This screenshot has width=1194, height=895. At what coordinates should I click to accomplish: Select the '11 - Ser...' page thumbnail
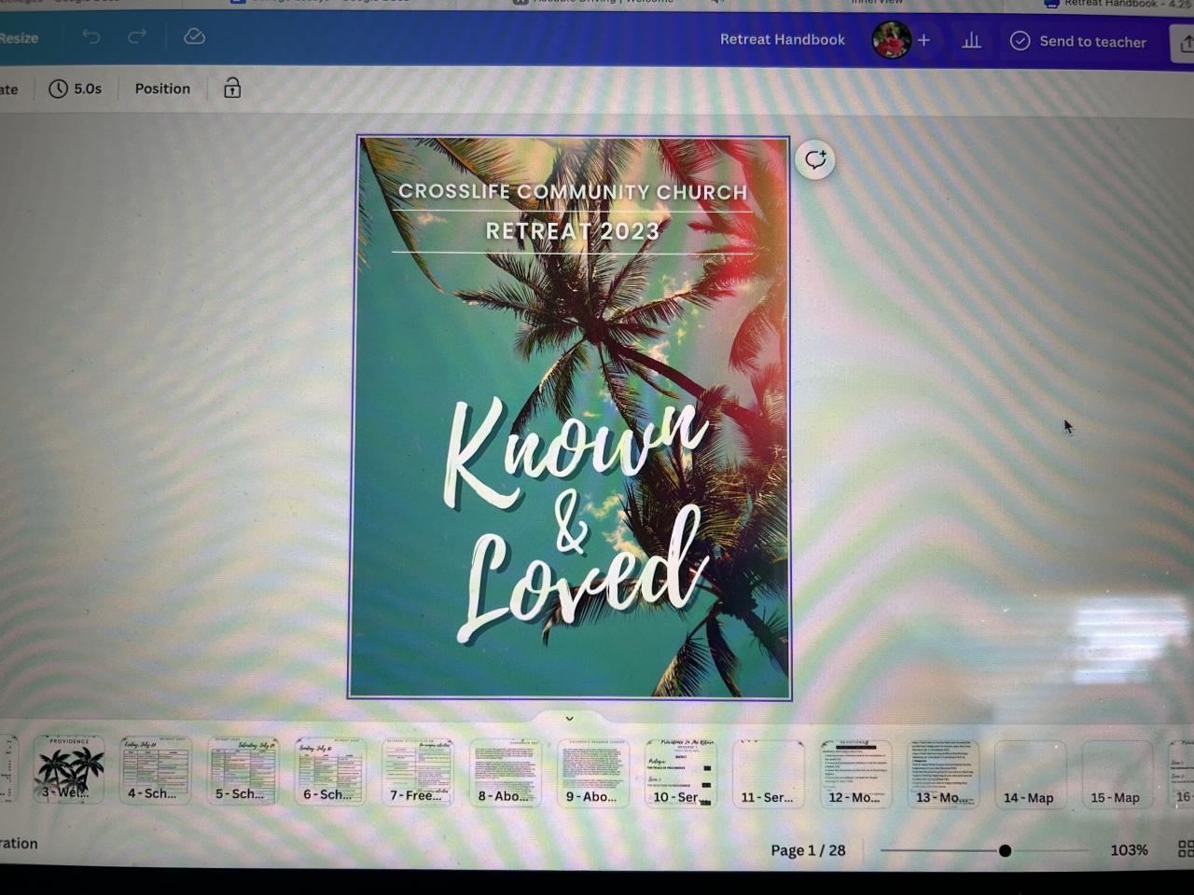768,774
